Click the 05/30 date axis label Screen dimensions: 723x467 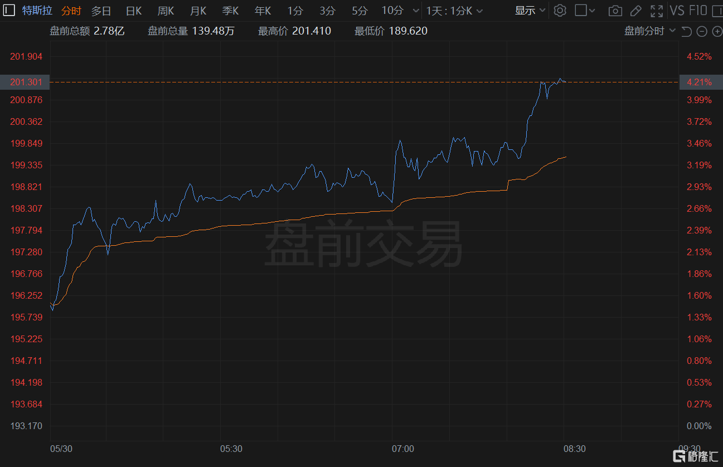click(x=61, y=449)
